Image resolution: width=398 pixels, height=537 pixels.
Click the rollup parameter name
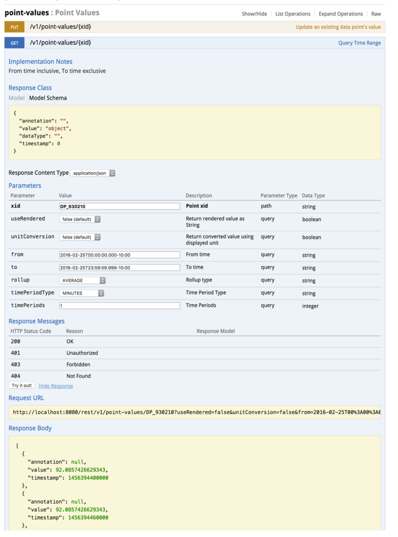[x=20, y=280]
